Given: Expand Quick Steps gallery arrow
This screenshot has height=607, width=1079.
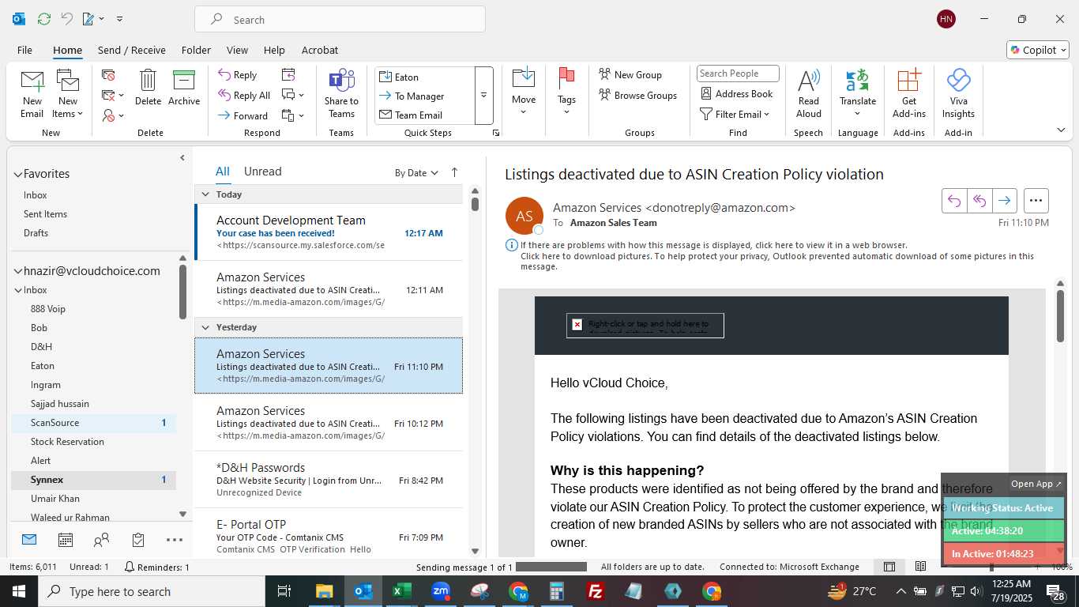Looking at the screenshot, I should tap(483, 96).
